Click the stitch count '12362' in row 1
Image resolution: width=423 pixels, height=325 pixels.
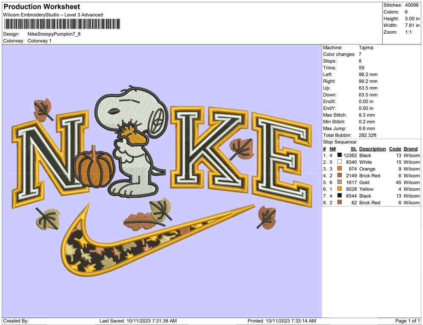point(350,155)
